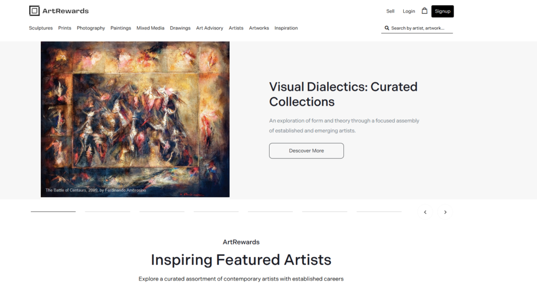Go to next carousel slide arrow
The image size is (537, 291).
point(445,212)
